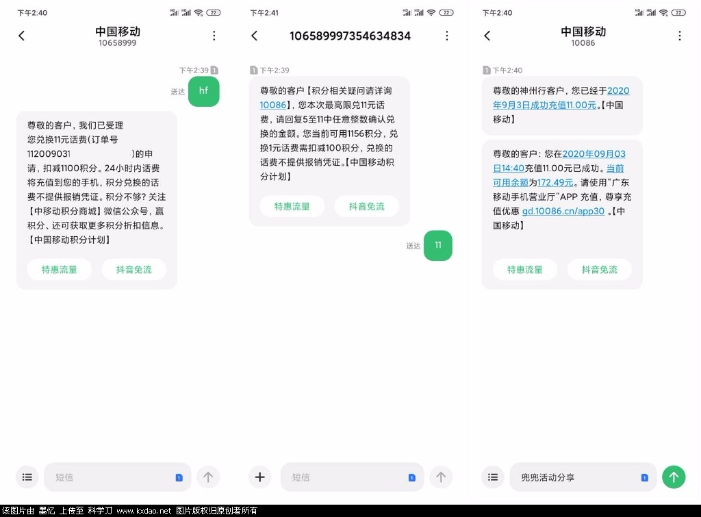Tap 特惠流量 under the 充值11.00元已成功 message
Viewport: 701px width, 517px height.
click(525, 270)
